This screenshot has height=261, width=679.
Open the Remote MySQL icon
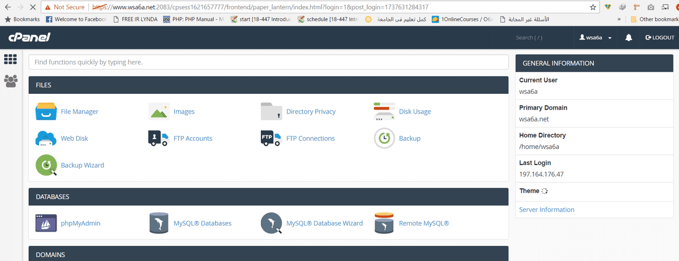[x=384, y=223]
